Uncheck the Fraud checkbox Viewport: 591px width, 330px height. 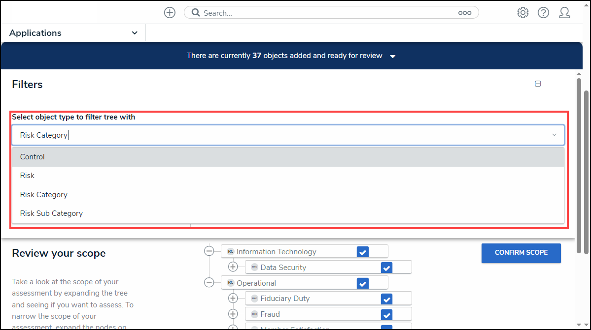[x=386, y=314]
